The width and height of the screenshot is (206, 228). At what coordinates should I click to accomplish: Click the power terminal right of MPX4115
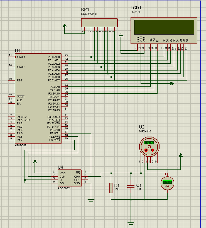(x=181, y=155)
